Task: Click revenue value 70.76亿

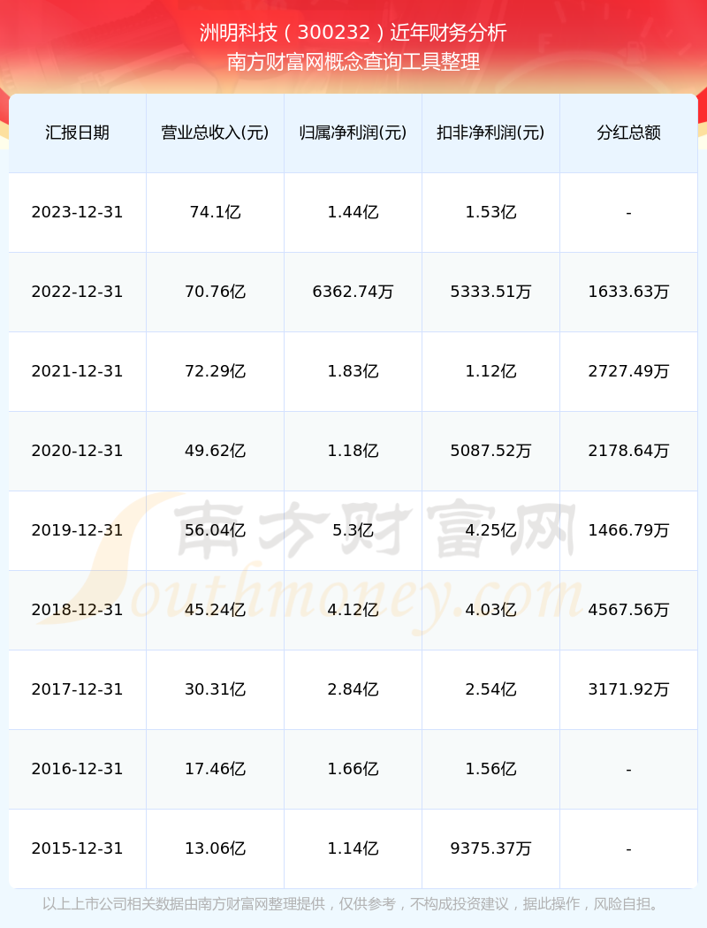Action: [216, 292]
